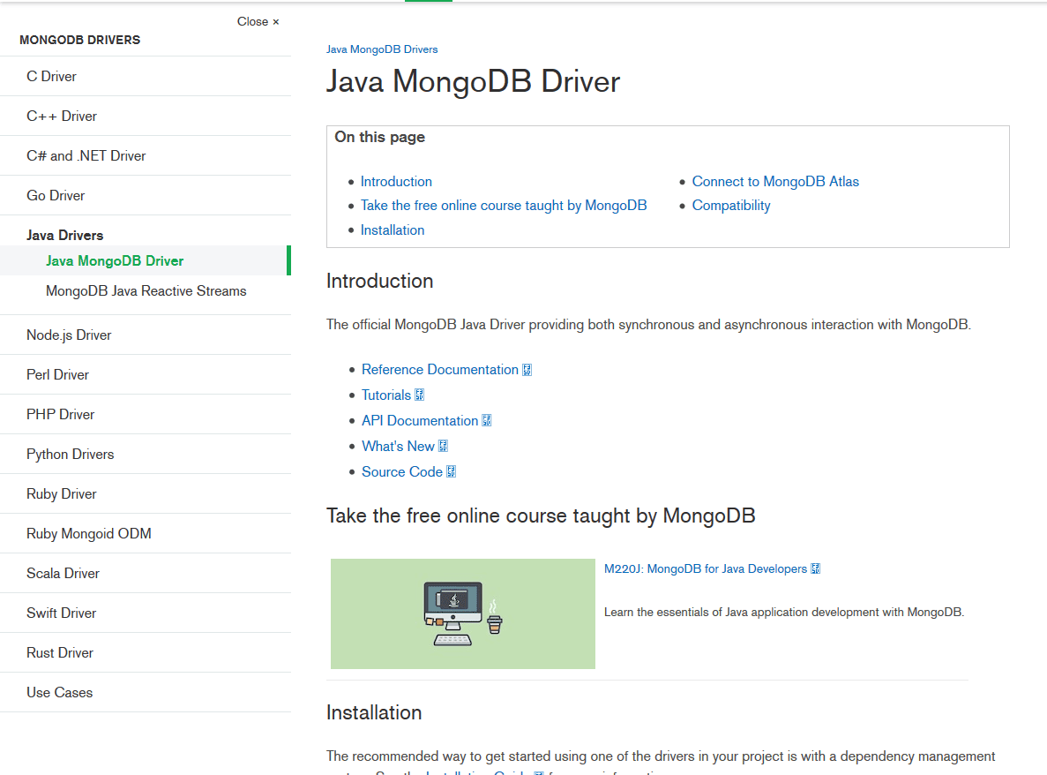Click external link icon after API Documentation
Image resolution: width=1047 pixels, height=775 pixels.
click(487, 421)
